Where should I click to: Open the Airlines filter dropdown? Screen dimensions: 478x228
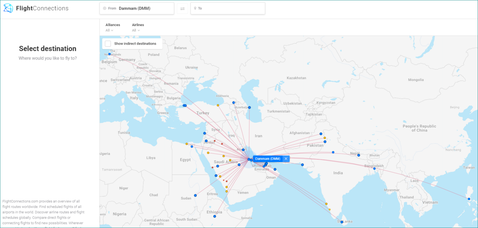tap(138, 28)
